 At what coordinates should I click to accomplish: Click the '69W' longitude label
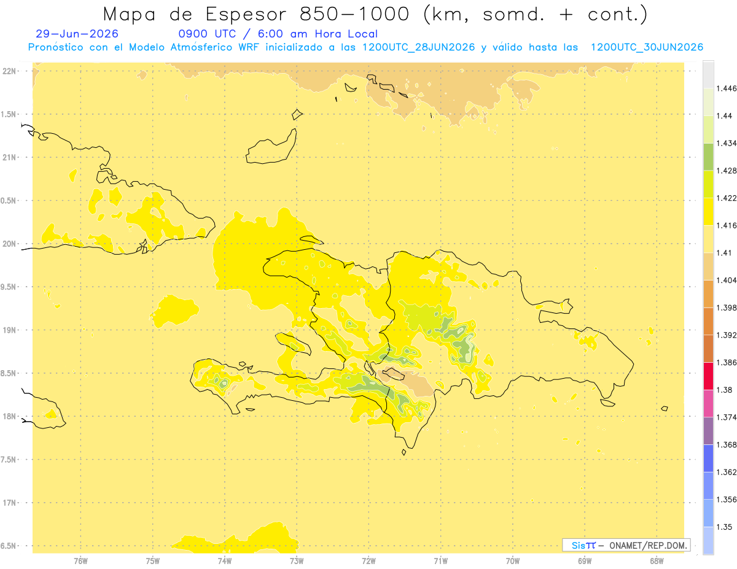(585, 560)
